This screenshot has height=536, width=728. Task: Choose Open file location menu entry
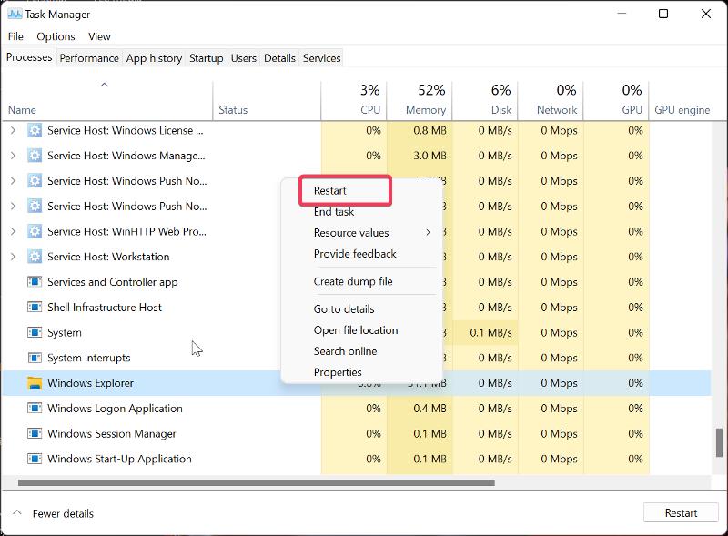pos(356,330)
